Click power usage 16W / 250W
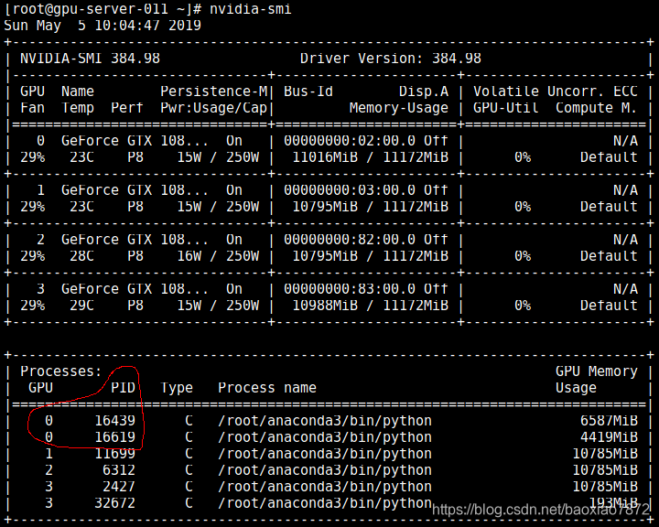The height and width of the screenshot is (527, 659). (218, 256)
